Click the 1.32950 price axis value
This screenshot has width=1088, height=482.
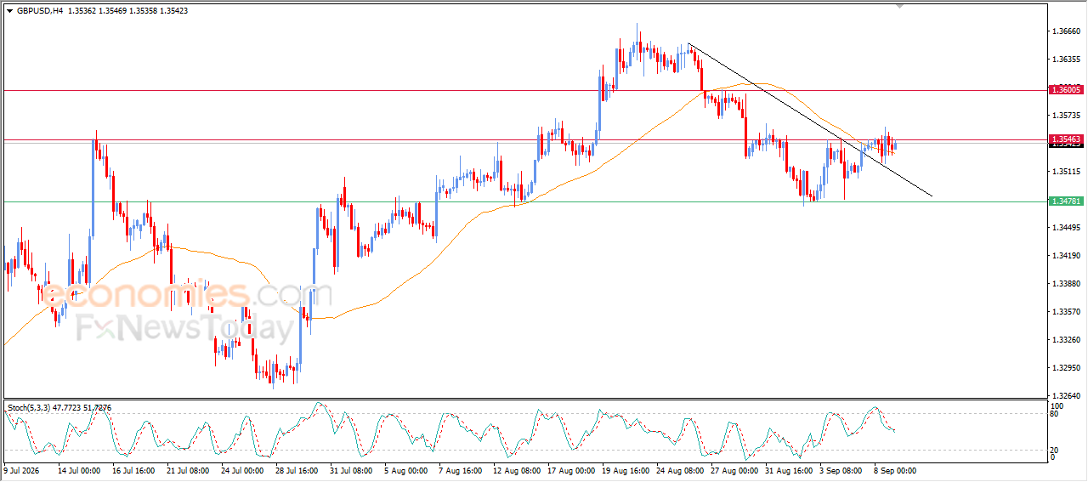[1066, 368]
